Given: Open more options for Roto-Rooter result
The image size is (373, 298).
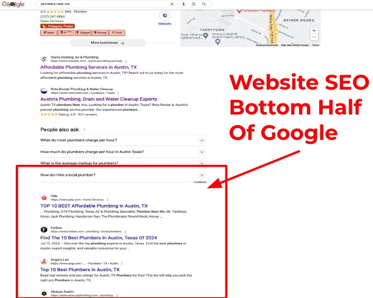Looking at the screenshot, I should coord(118,93).
